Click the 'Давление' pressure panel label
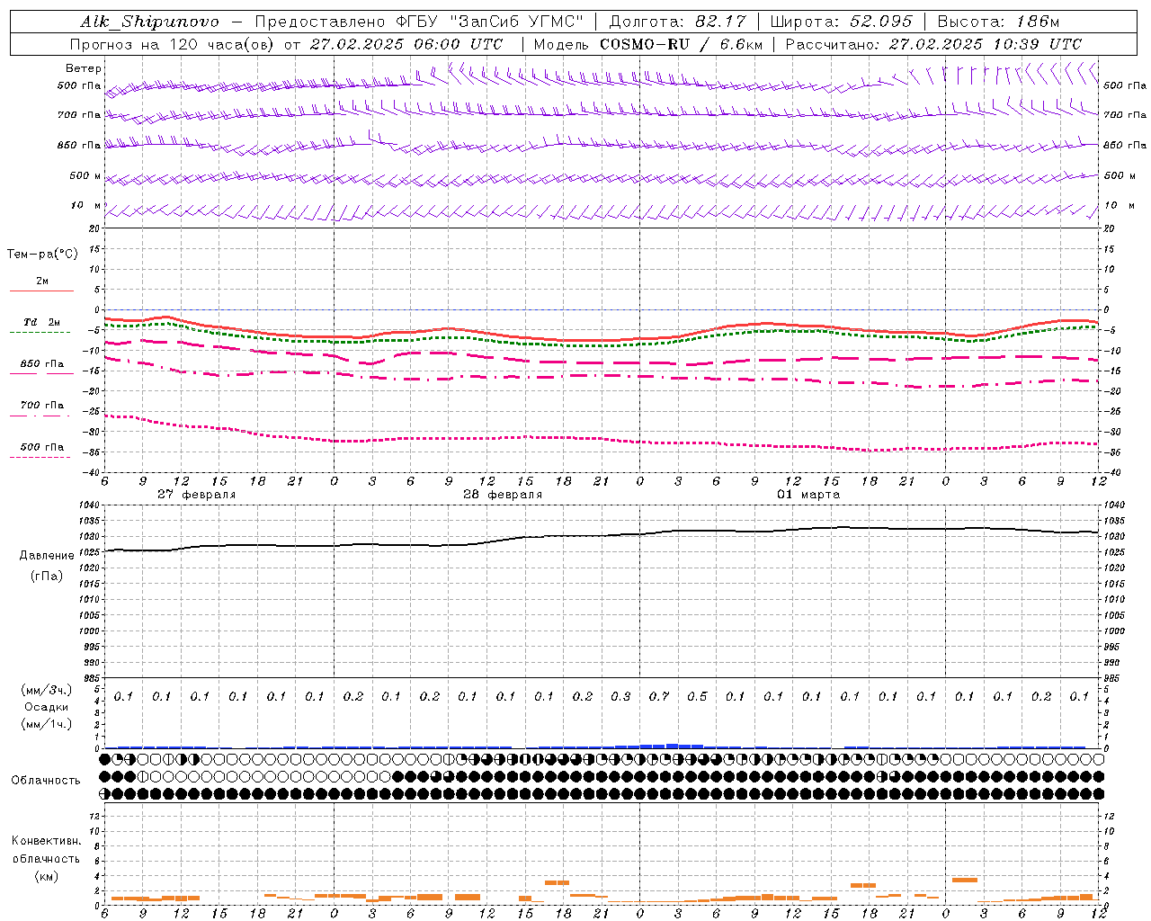Viewport: 1151px width, 921px height. click(47, 556)
